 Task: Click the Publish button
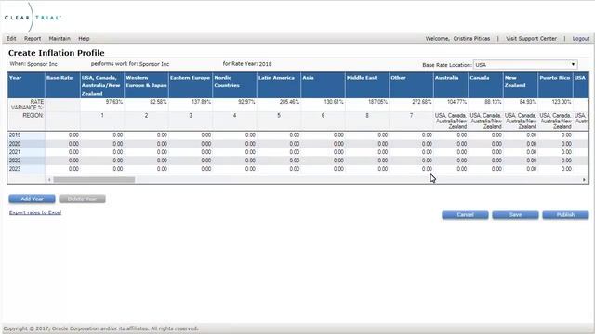click(x=565, y=214)
